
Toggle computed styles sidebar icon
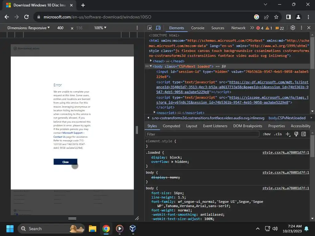point(304,134)
